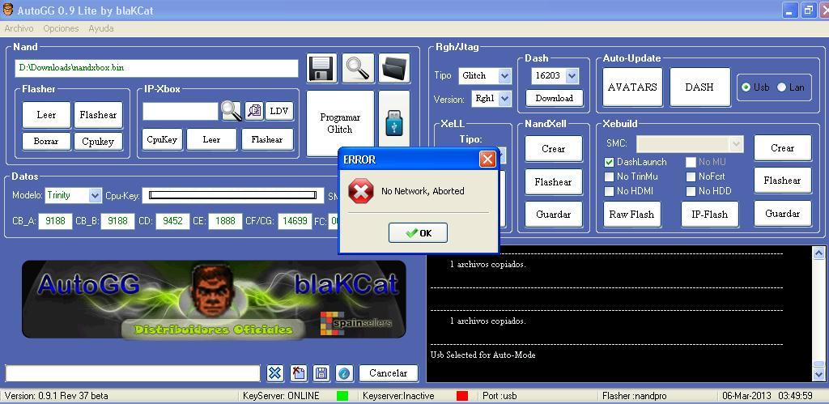The height and width of the screenshot is (404, 829).
Task: Click the document icon next to LDV
Action: pos(254,111)
